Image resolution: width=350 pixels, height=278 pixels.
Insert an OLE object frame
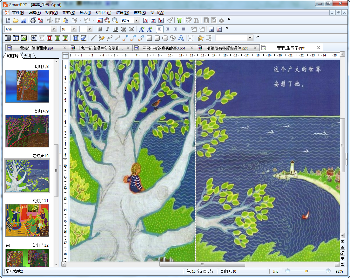tap(33, 38)
